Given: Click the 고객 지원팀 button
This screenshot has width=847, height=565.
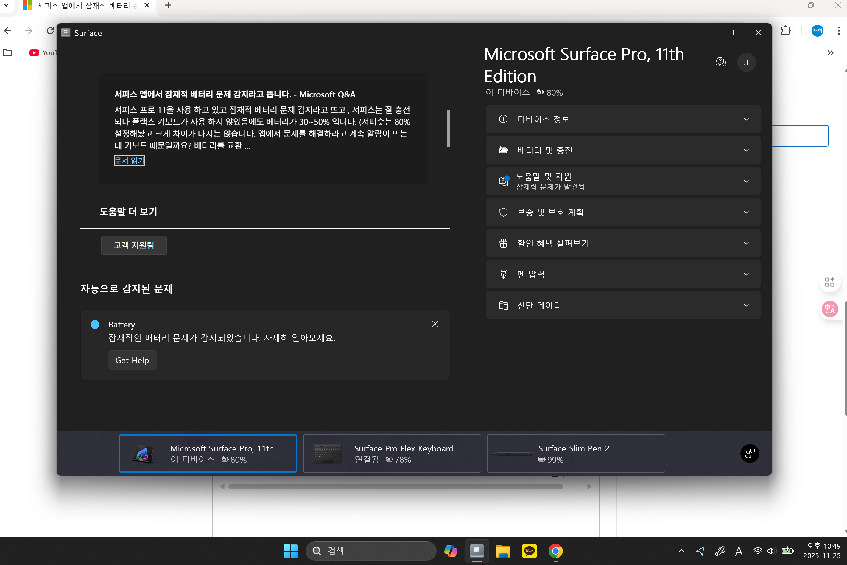Looking at the screenshot, I should 134,245.
